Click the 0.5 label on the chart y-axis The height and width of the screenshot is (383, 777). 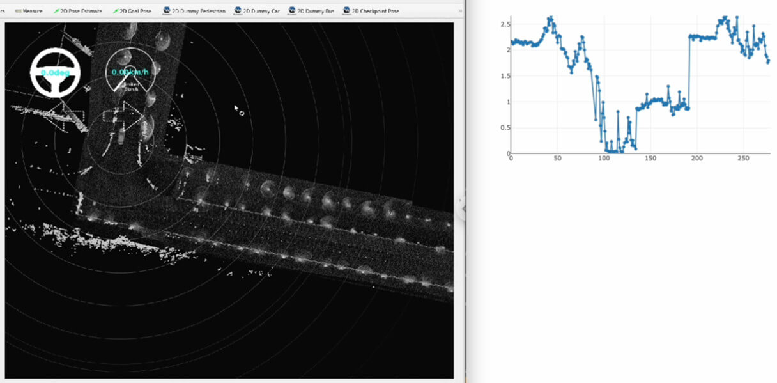(x=505, y=128)
